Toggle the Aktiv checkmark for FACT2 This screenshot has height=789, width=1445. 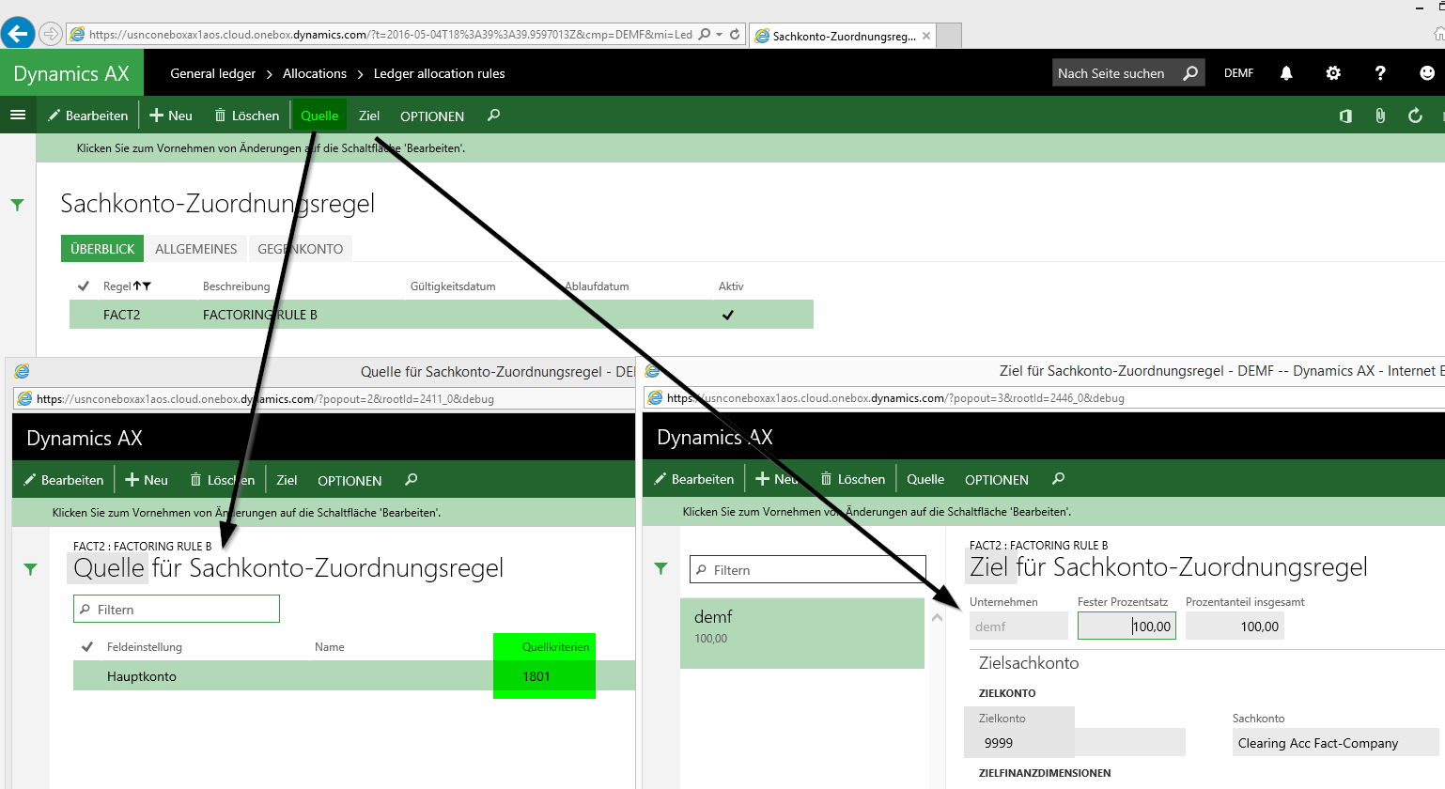click(728, 315)
